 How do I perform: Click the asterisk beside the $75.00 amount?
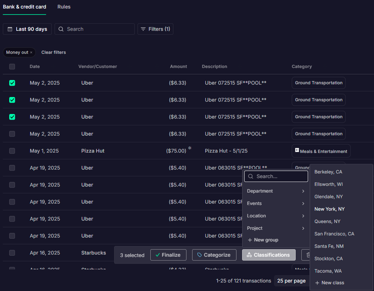[190, 148]
